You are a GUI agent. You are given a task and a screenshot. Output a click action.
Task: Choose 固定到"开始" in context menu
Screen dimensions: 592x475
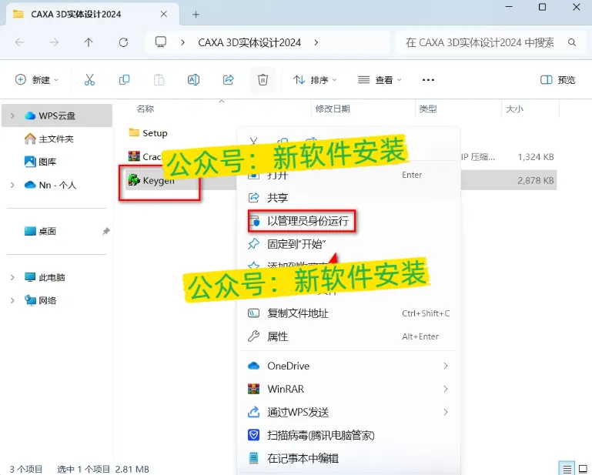coord(349,244)
